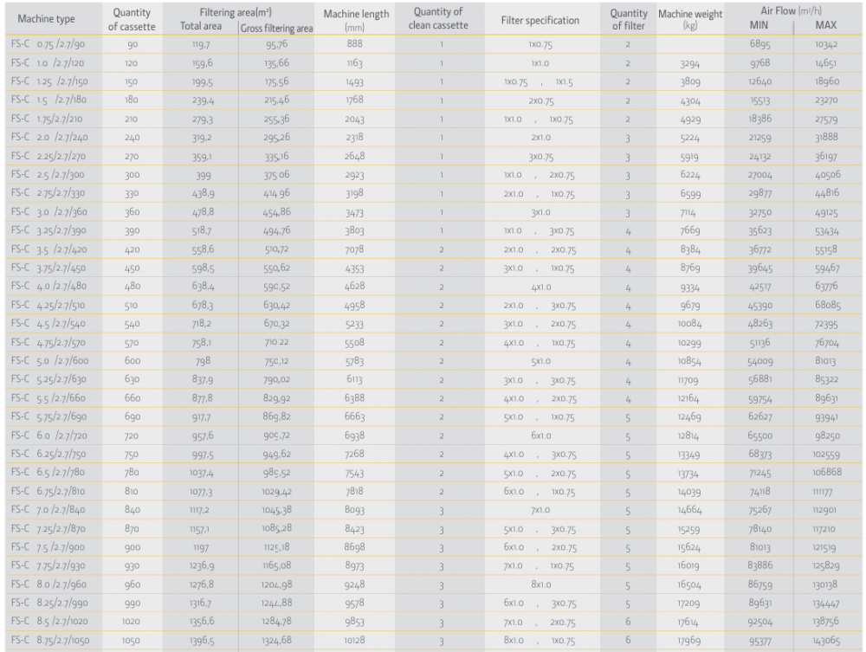Click machine length value "5233"
Viewport: 866px width, 652px height.
(x=354, y=324)
